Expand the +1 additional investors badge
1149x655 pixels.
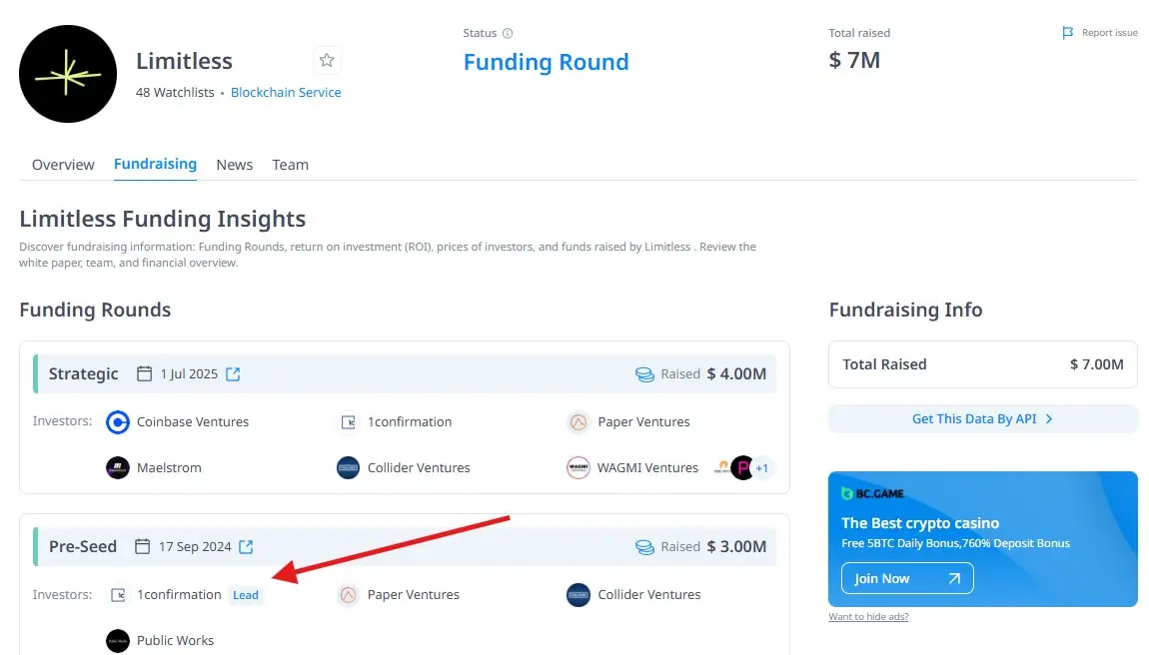[x=762, y=468]
